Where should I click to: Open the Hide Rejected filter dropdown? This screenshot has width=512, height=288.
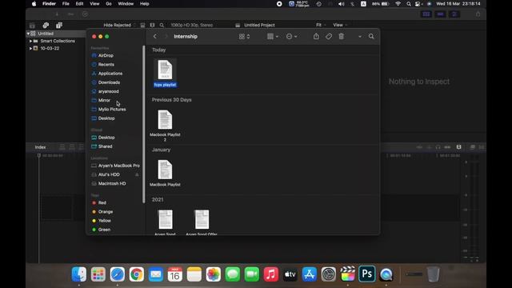click(x=119, y=25)
